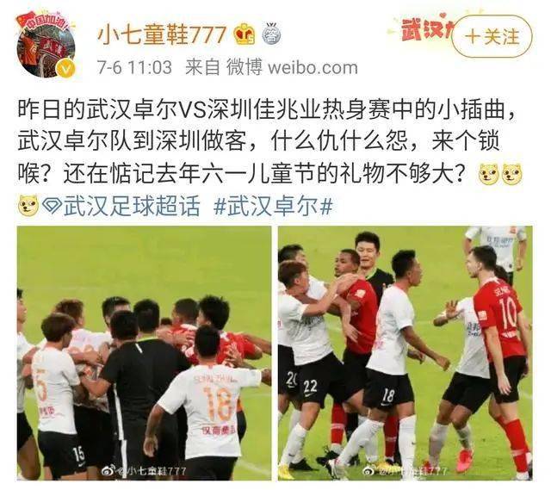Click the yellow verified check badge on avatar
The width and height of the screenshot is (551, 490).
click(65, 69)
